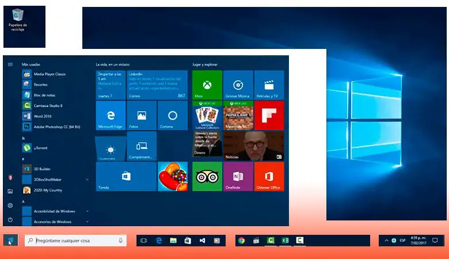
Task: Click the ESP language indicator
Action: pyautogui.click(x=402, y=241)
